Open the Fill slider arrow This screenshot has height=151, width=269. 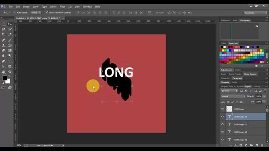[x=264, y=102]
